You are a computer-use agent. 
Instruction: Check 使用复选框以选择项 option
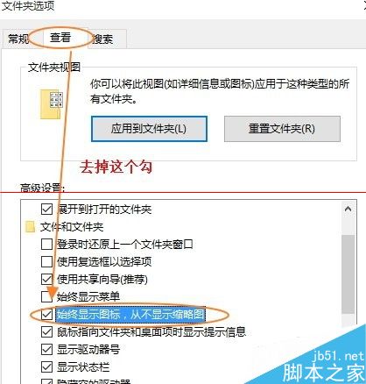46,262
